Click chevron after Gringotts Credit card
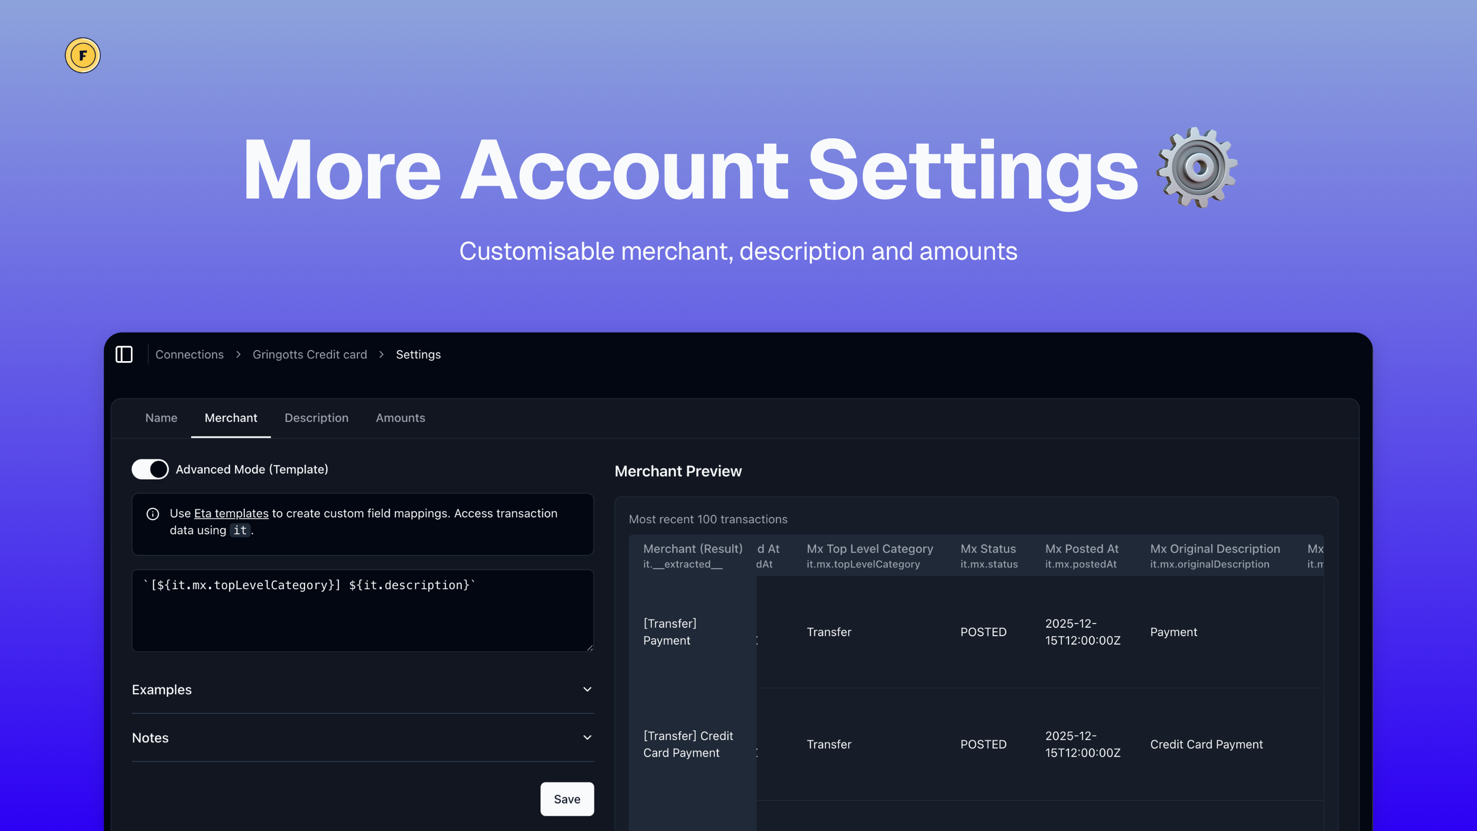Viewport: 1477px width, 831px height. [381, 354]
